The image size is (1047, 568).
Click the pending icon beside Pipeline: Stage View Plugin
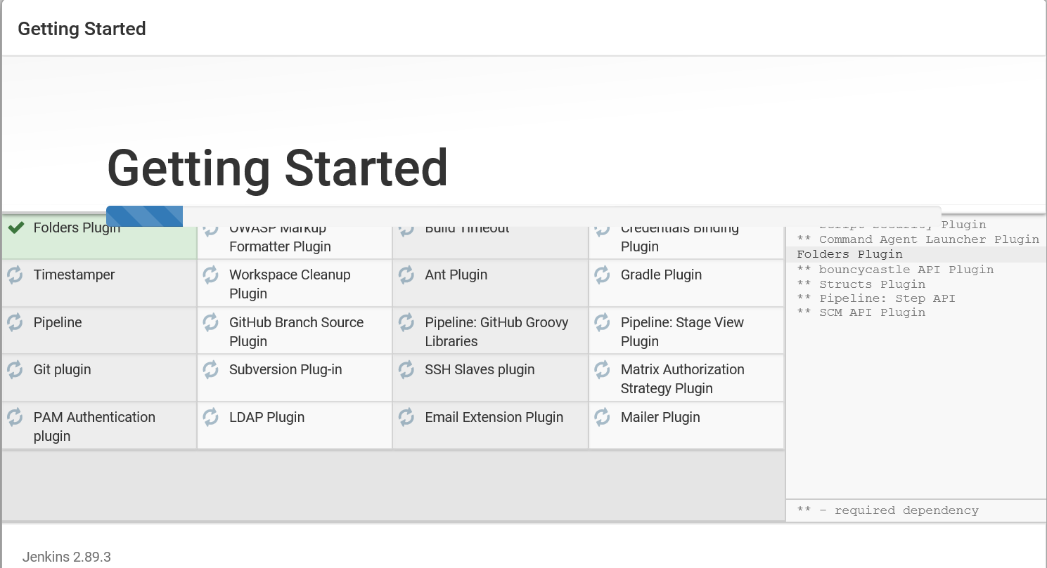click(x=603, y=323)
